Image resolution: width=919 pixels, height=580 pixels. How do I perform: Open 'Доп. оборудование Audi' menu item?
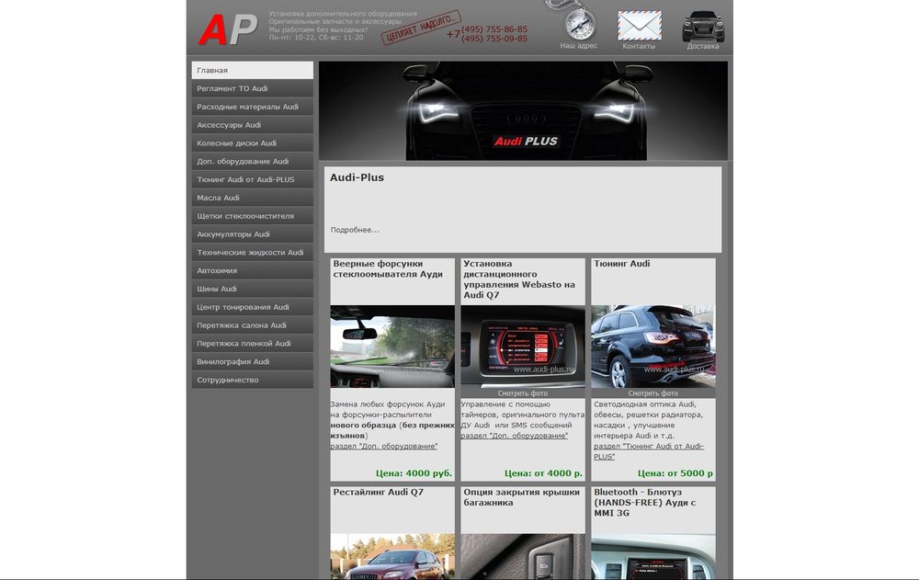253,161
